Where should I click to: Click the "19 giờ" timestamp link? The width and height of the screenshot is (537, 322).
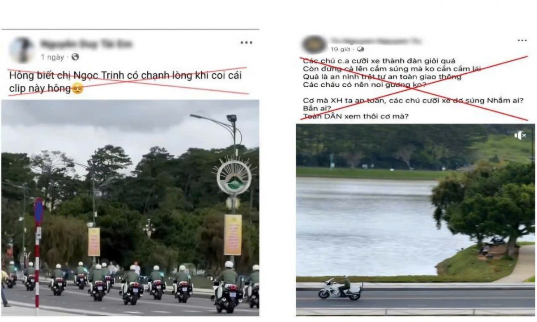point(340,49)
